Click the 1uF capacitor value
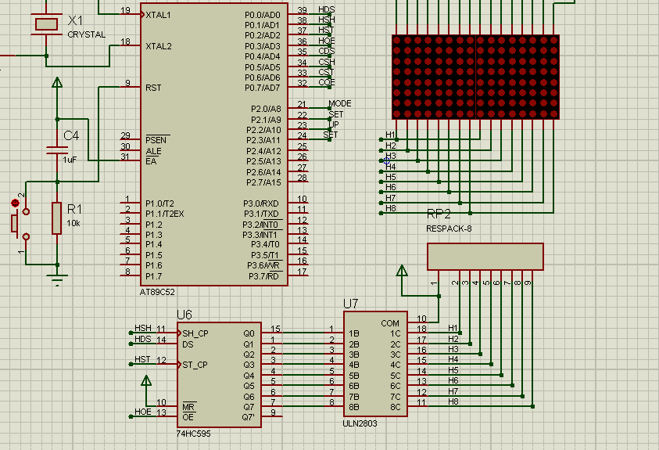The image size is (659, 450). pyautogui.click(x=70, y=160)
